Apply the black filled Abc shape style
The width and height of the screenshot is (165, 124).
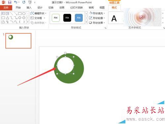67,18
